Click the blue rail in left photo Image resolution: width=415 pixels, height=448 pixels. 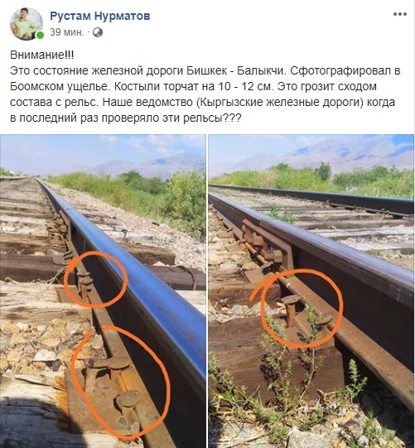[134, 274]
